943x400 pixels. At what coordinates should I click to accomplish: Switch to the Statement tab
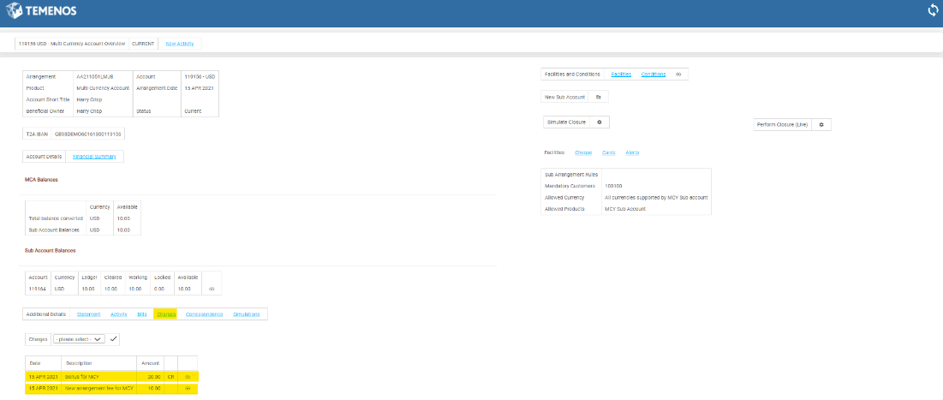pyautogui.click(x=90, y=314)
